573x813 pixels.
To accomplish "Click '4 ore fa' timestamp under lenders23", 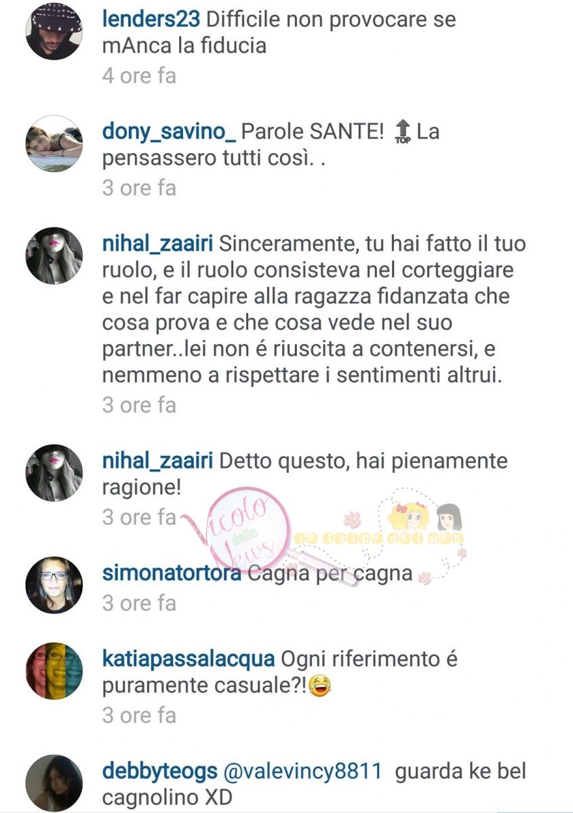I will pyautogui.click(x=139, y=75).
